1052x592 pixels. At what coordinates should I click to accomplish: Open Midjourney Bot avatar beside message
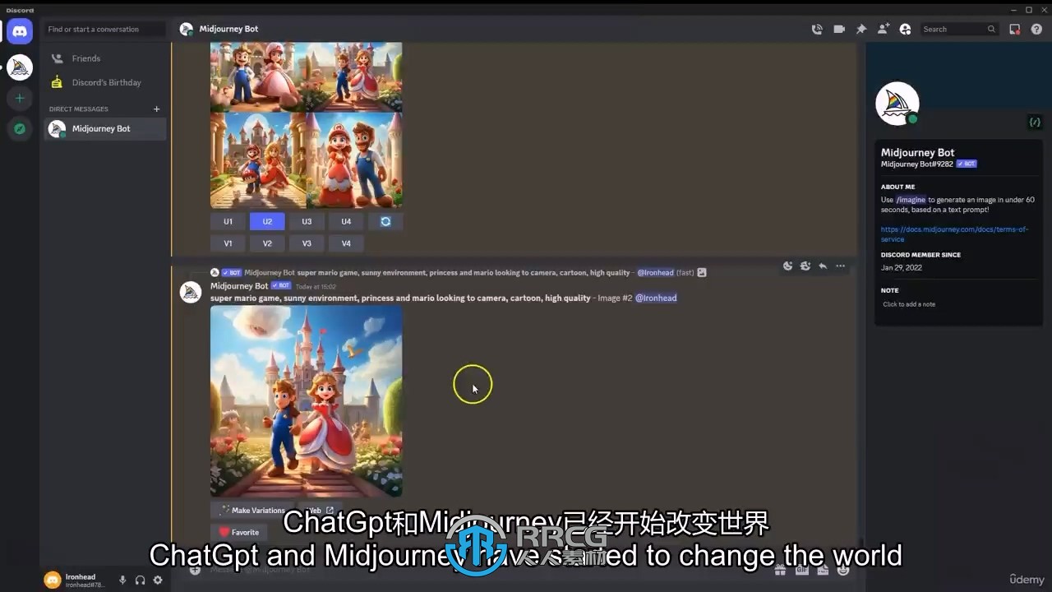pos(191,292)
